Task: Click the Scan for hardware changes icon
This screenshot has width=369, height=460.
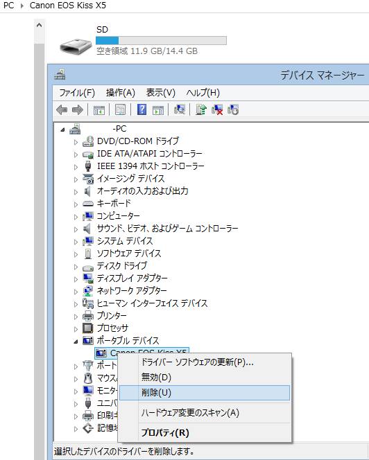Action: pyautogui.click(x=180, y=109)
